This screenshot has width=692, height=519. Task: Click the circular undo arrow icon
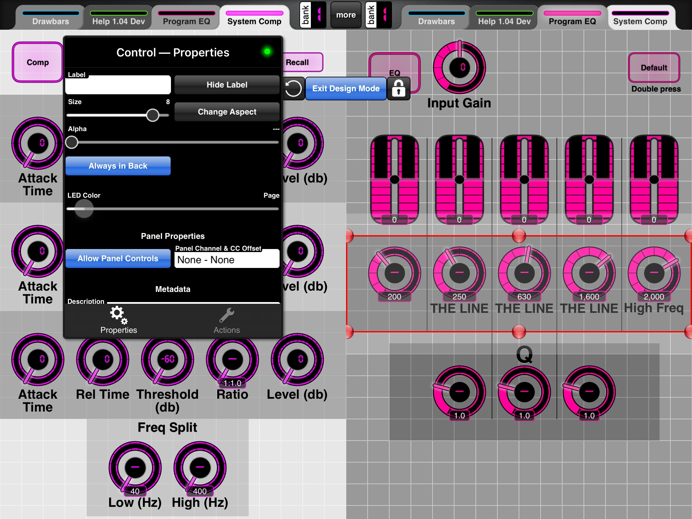tap(293, 89)
